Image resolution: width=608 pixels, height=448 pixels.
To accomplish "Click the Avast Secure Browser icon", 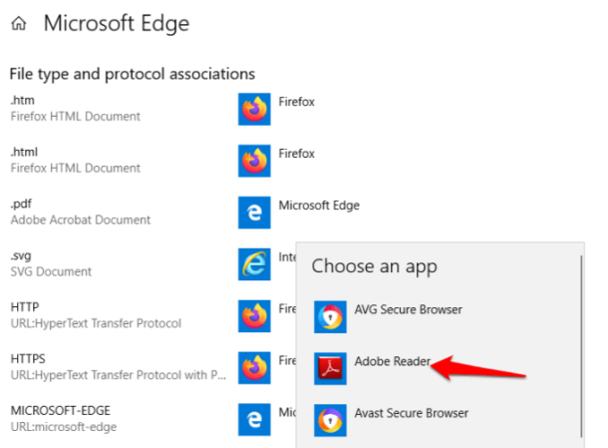I will (330, 419).
